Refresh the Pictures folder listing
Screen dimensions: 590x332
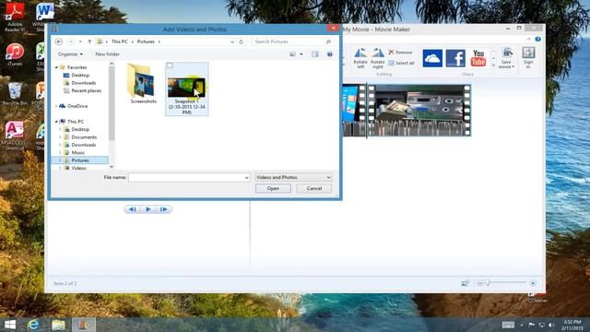tap(242, 41)
